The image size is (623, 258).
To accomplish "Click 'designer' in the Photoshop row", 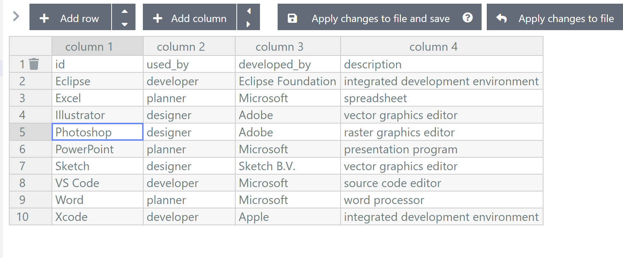I will tap(189, 132).
